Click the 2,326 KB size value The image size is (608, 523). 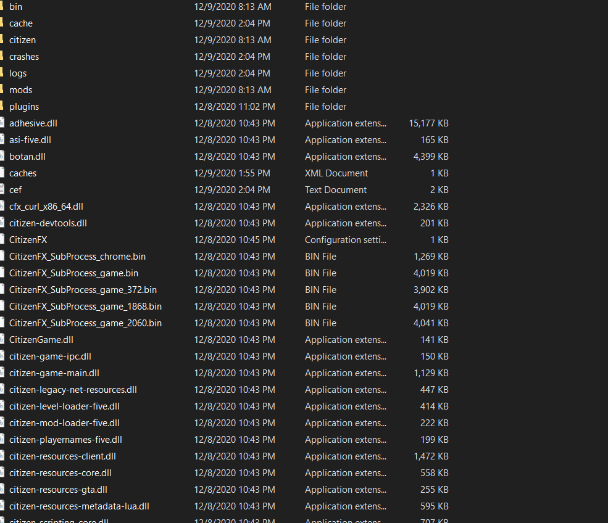click(431, 207)
